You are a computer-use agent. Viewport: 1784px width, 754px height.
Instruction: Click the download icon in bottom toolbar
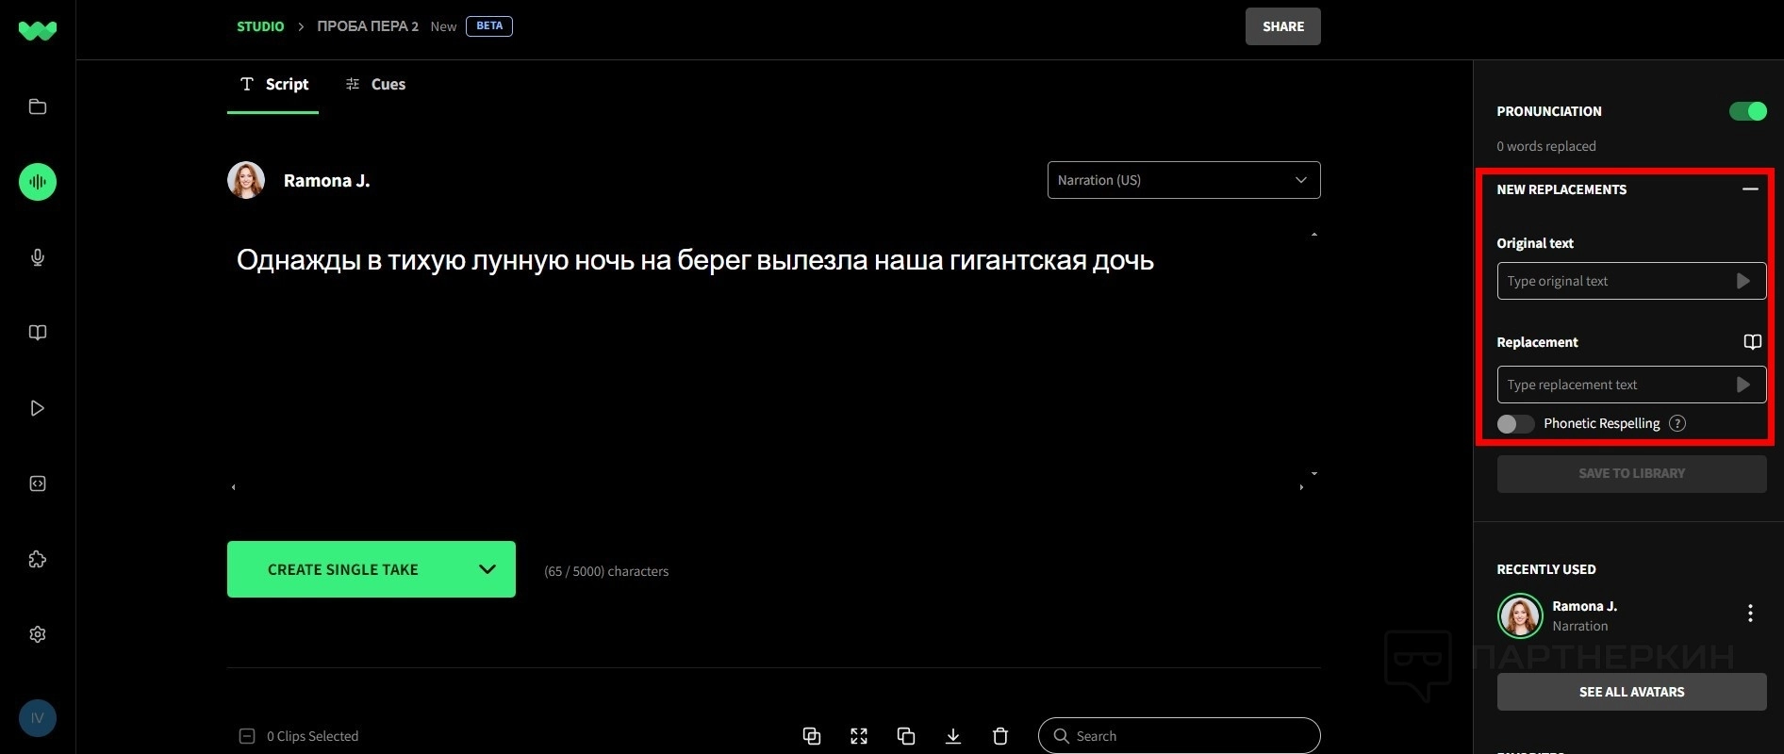pos(953,736)
